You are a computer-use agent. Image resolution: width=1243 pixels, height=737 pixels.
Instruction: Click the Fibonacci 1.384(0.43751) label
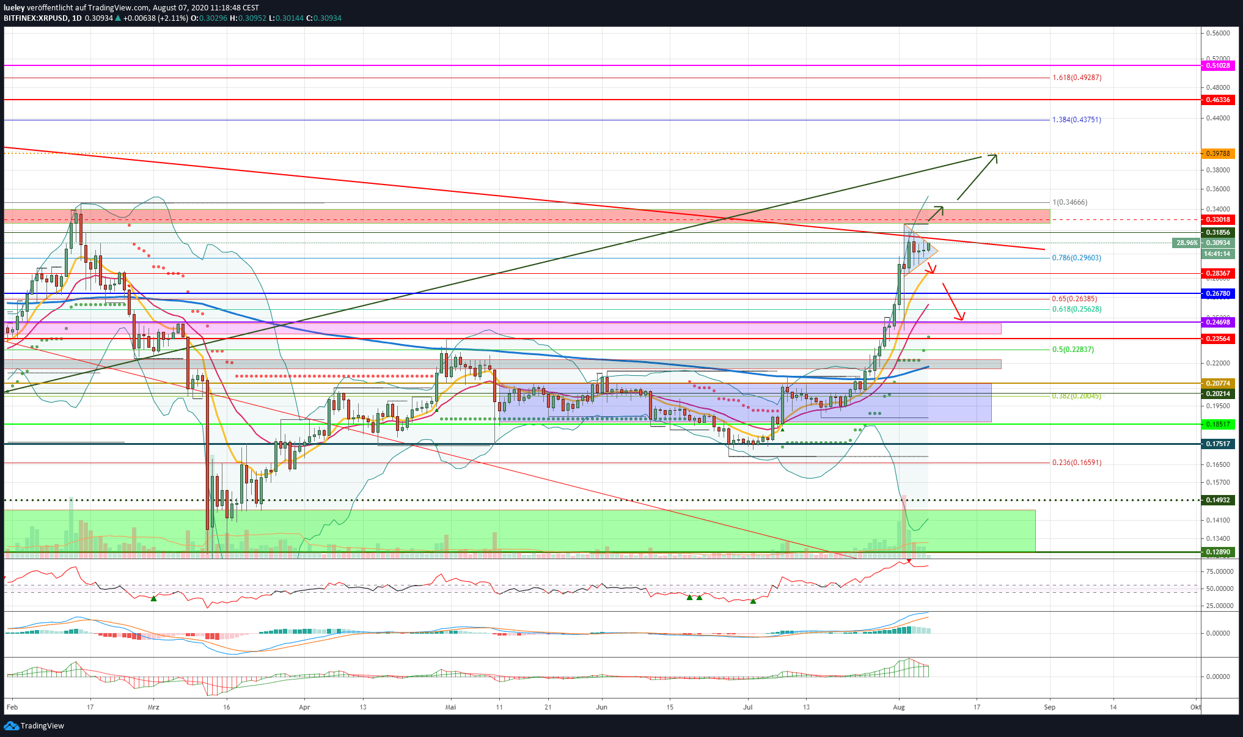click(x=1077, y=120)
